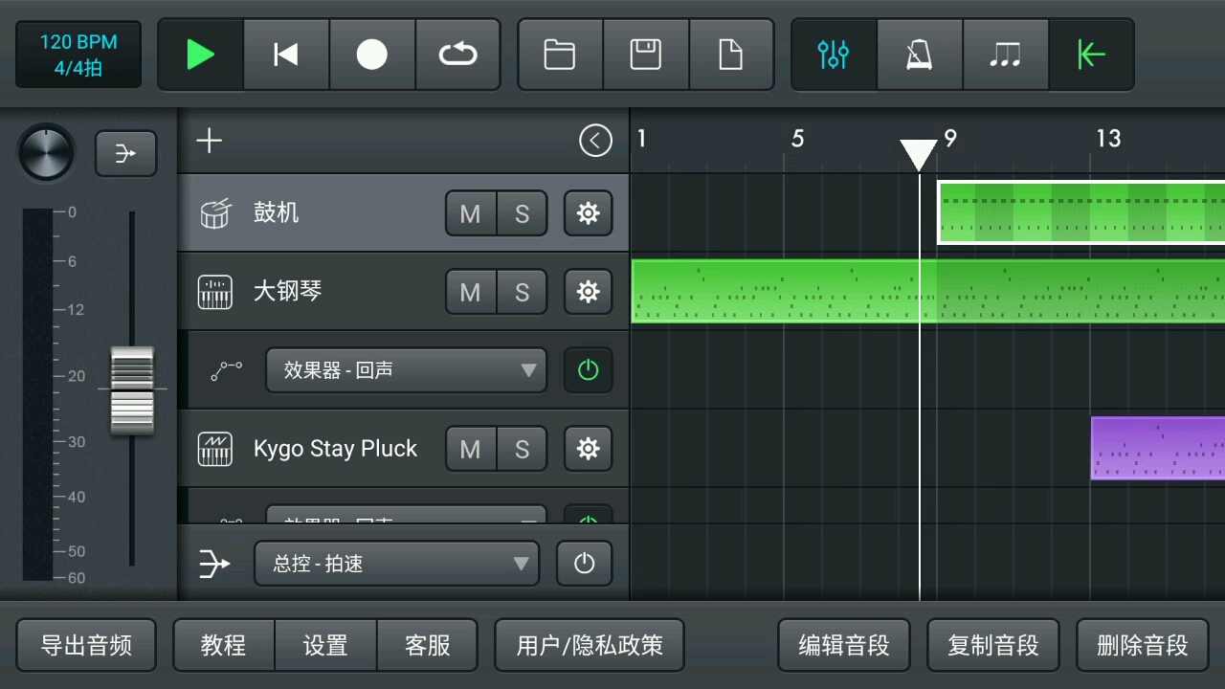Click bar 5 on the timeline ruler
Image resolution: width=1225 pixels, height=689 pixels.
tap(797, 140)
